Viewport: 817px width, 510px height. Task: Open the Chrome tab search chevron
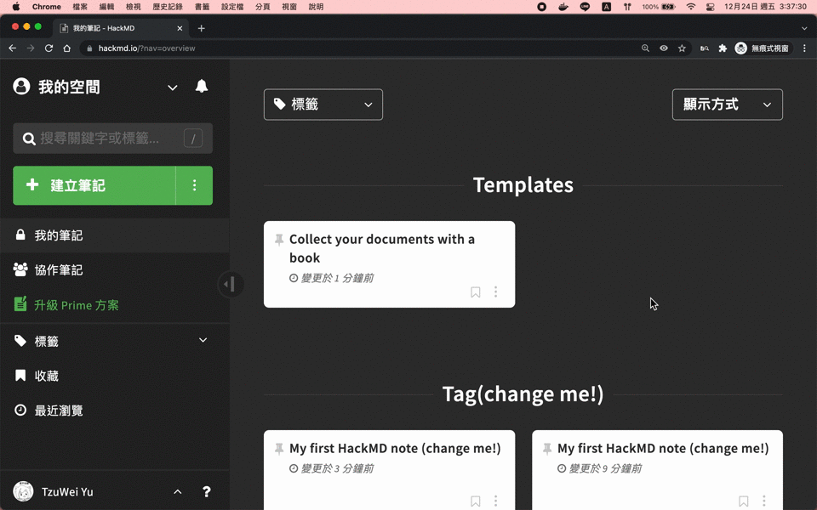804,28
